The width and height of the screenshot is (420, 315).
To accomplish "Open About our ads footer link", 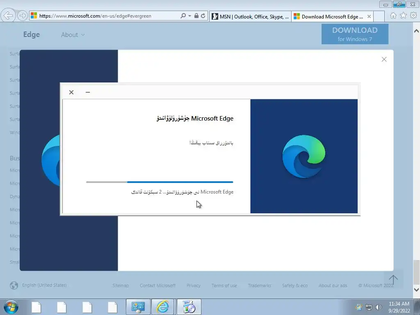I will coord(333,285).
